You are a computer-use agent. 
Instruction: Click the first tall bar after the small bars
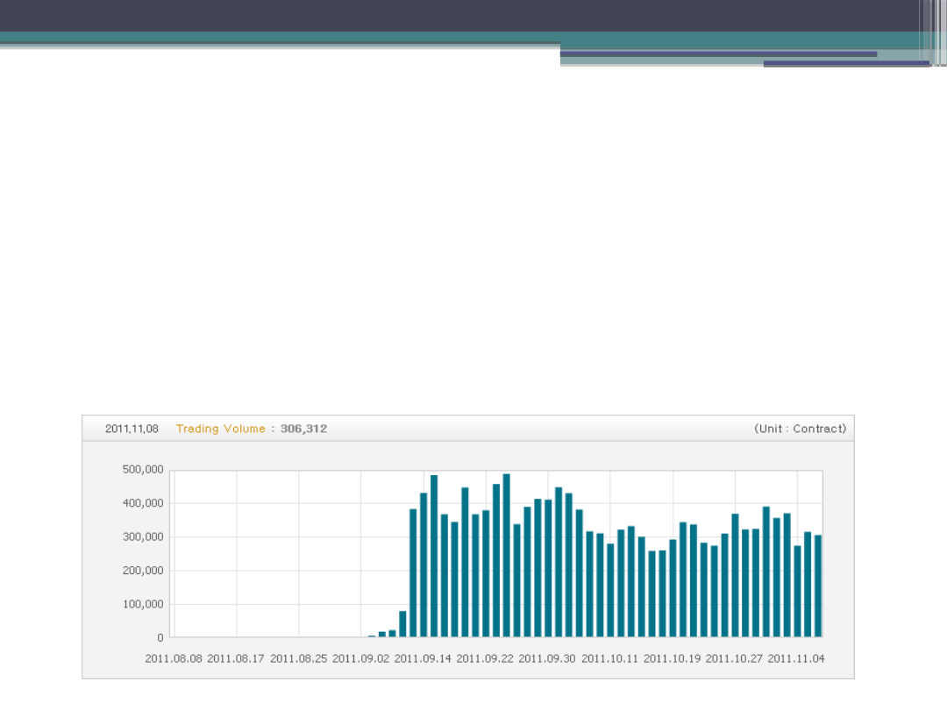(413, 572)
